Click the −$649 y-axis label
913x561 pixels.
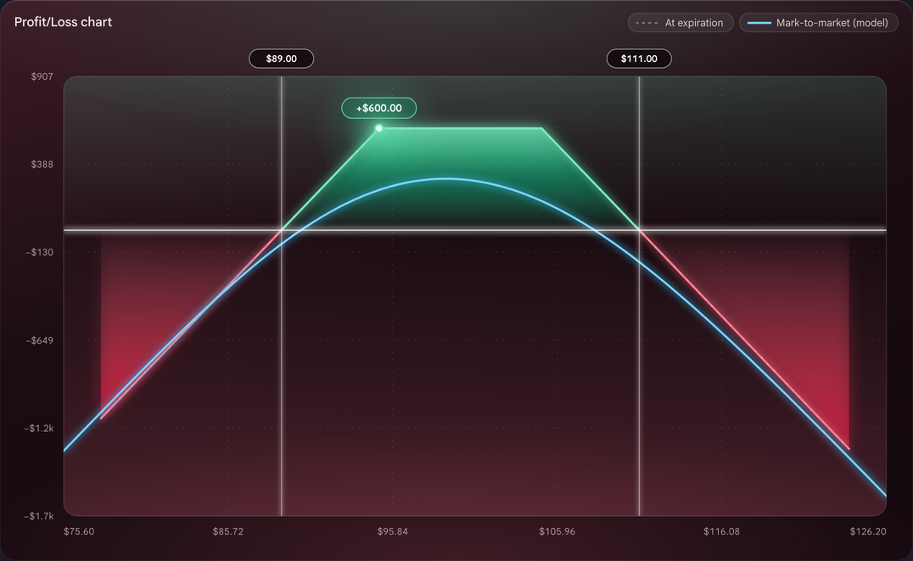point(40,340)
